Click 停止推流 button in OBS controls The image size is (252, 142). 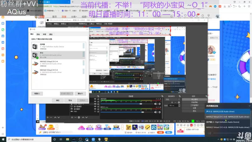coord(194,99)
